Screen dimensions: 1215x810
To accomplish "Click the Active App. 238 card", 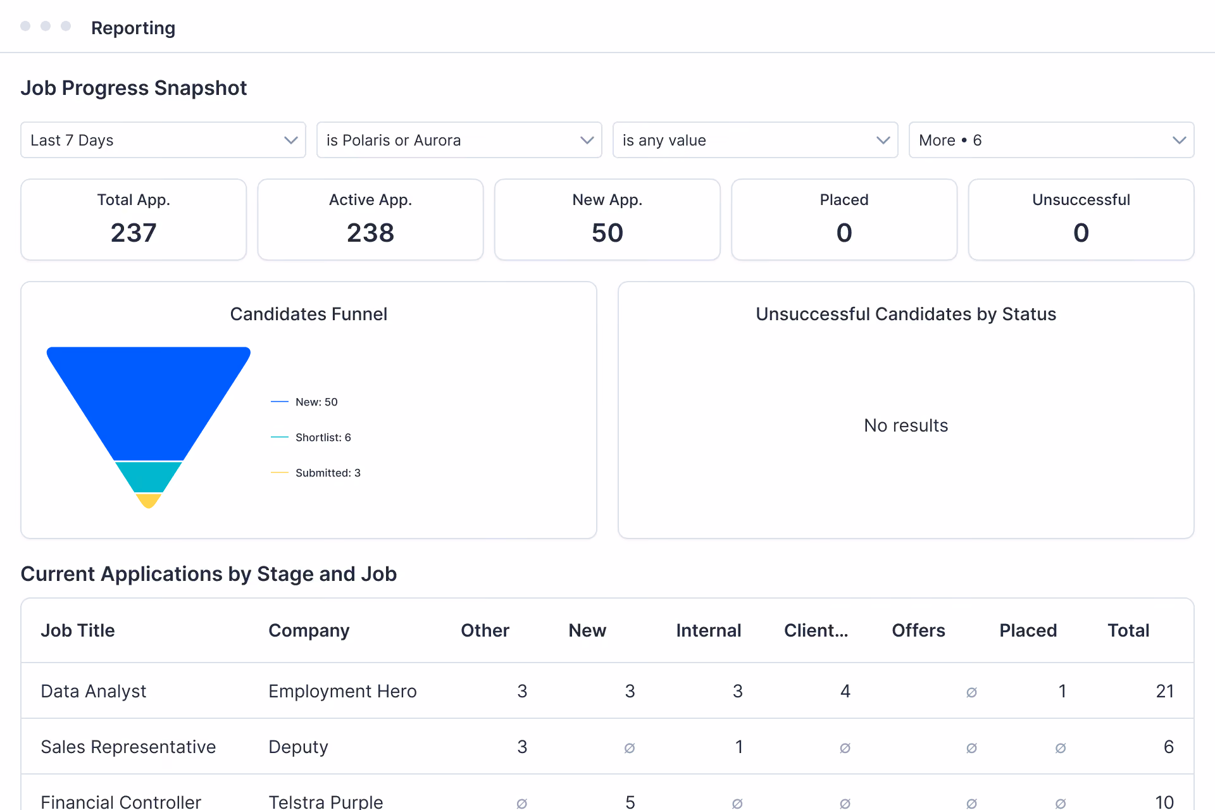I will [371, 220].
